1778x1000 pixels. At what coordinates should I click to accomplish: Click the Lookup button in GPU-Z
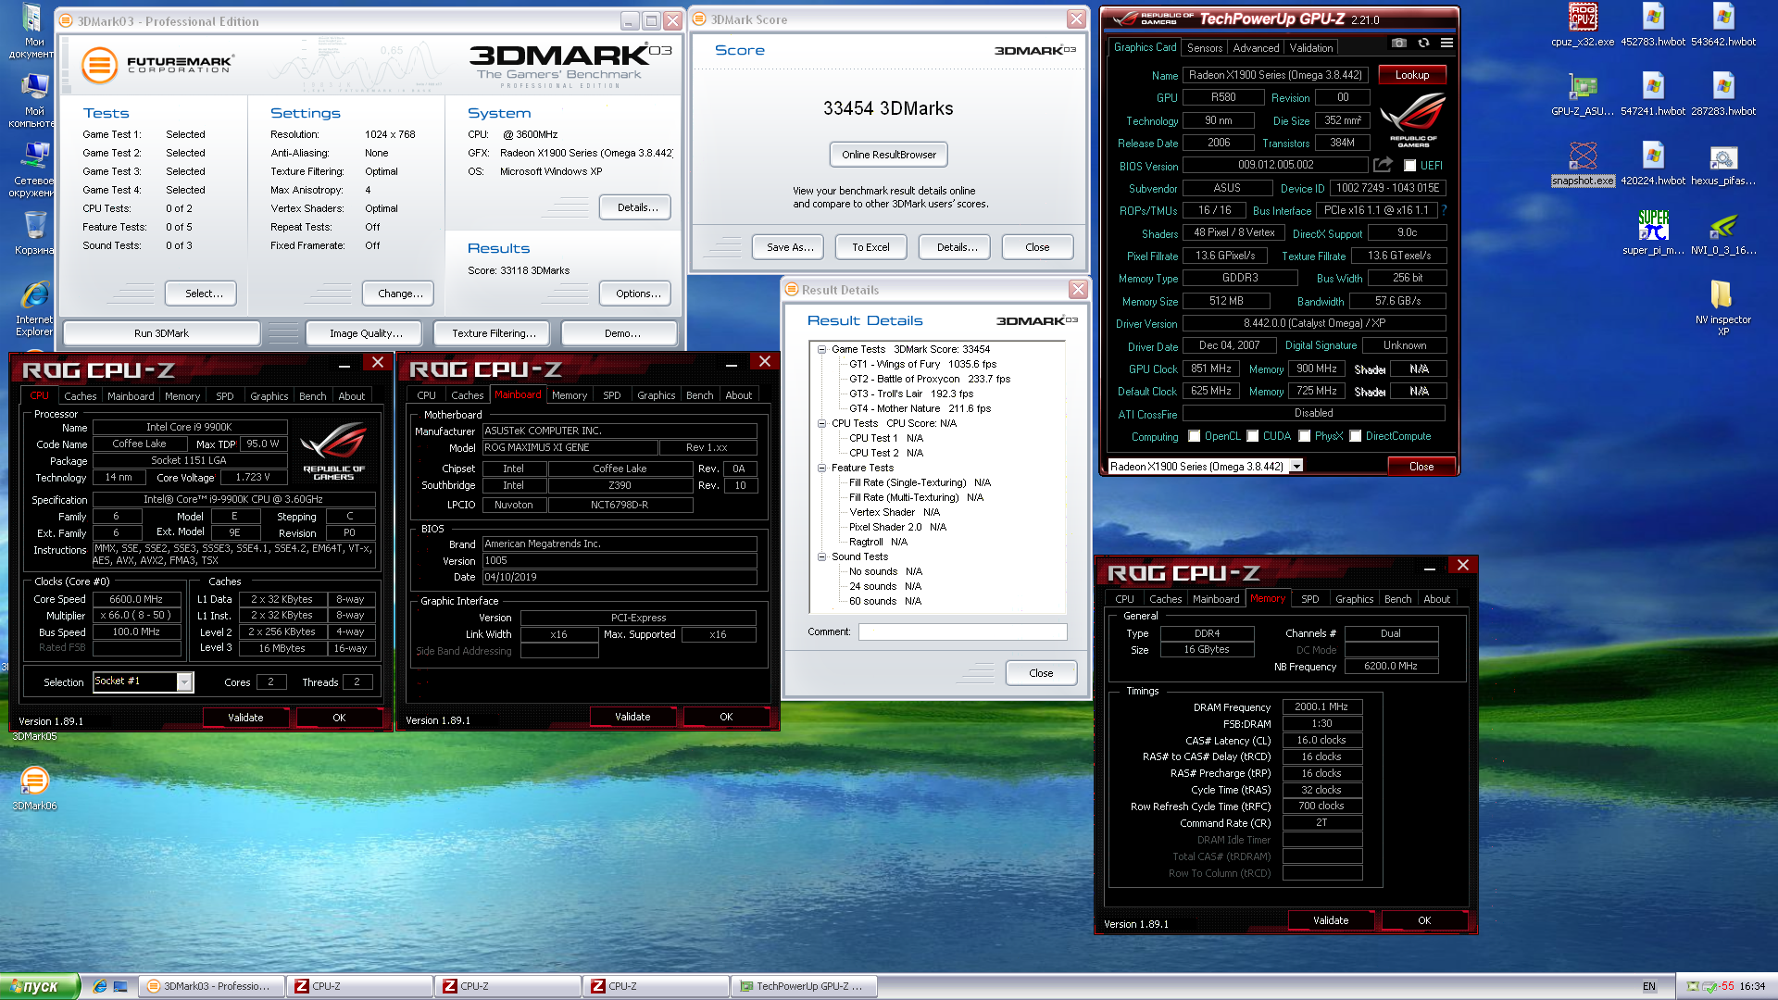1412,75
